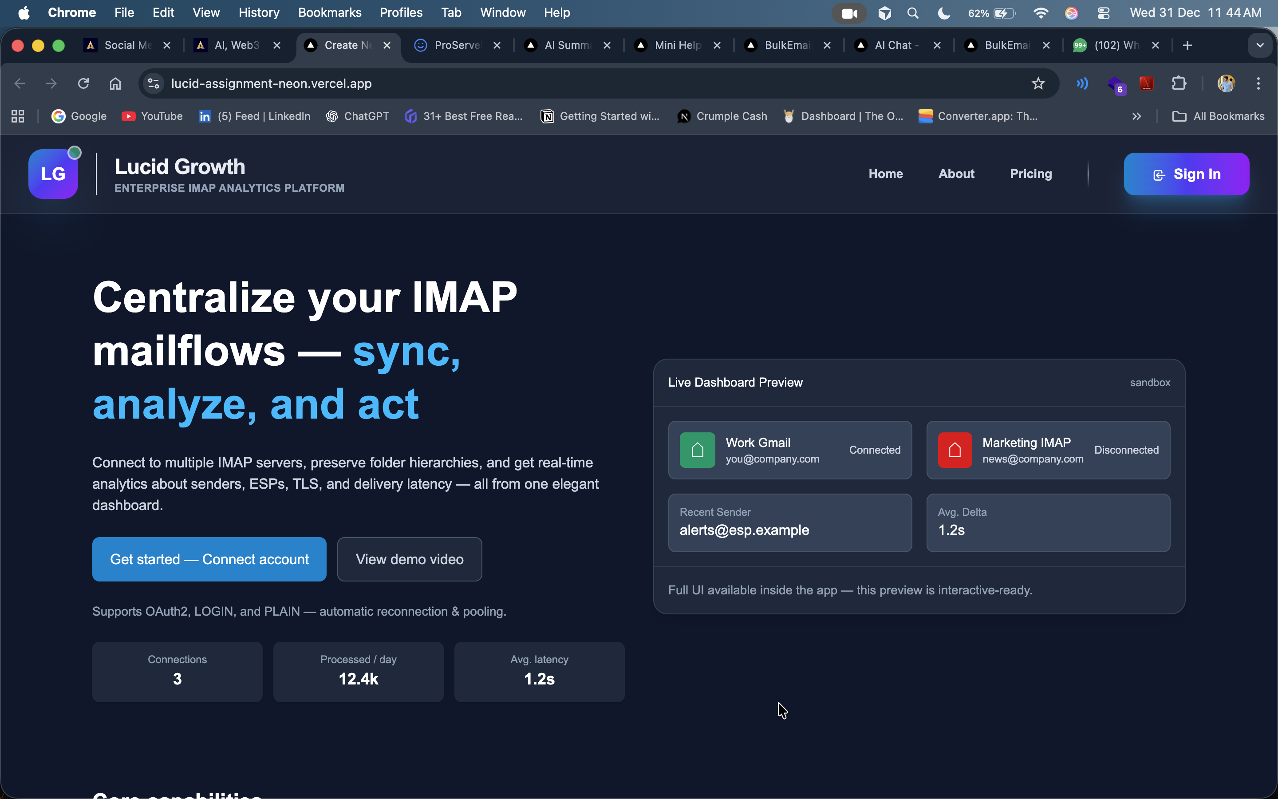Image resolution: width=1278 pixels, height=799 pixels.
Task: Click the green Work Gmail home icon
Action: 697,450
